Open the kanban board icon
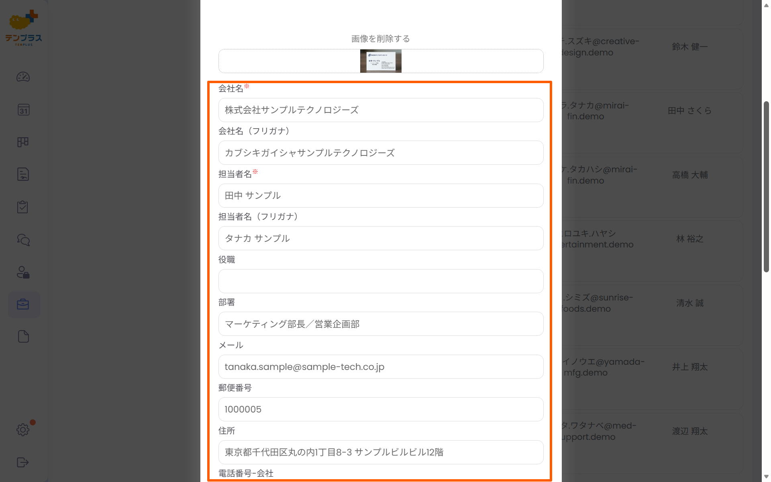 coord(23,142)
